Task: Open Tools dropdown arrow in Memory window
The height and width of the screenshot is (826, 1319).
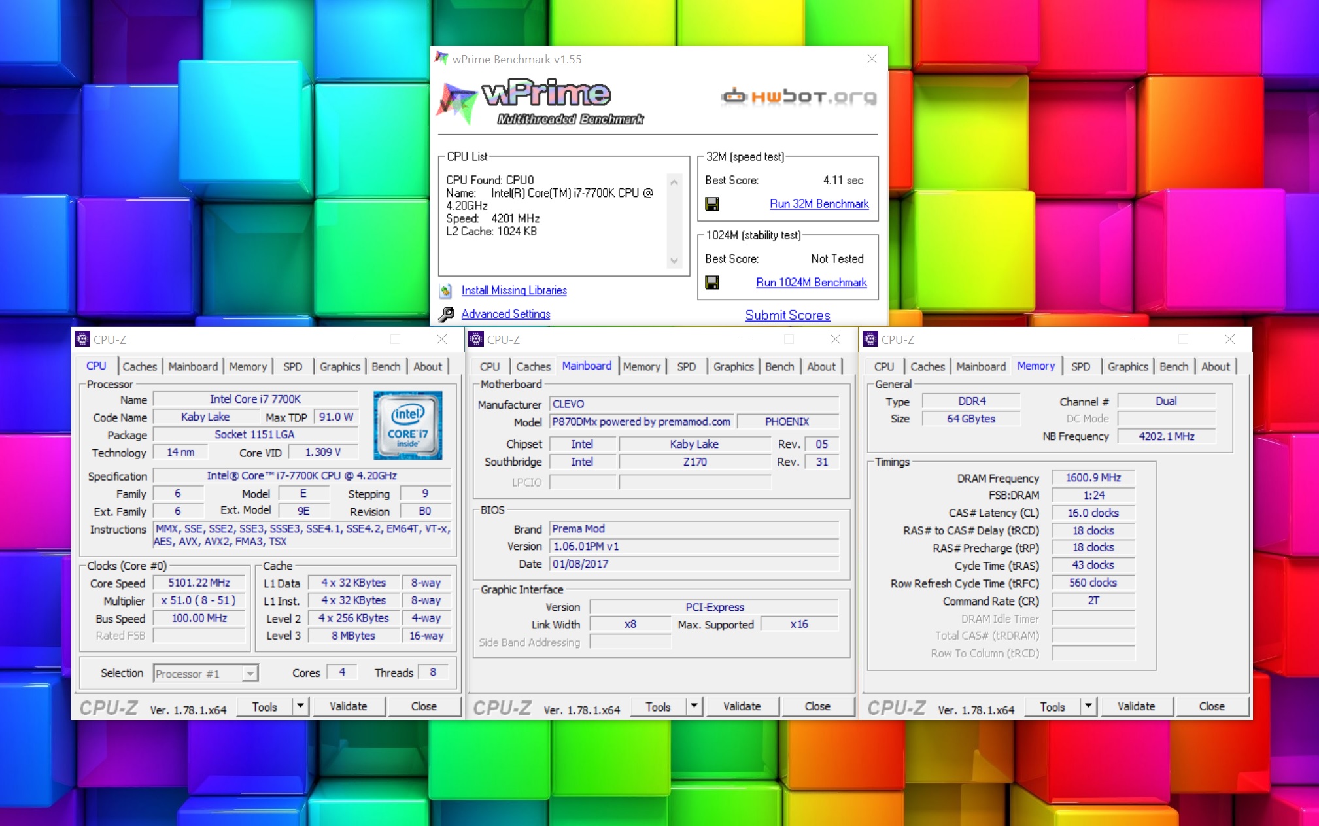Action: point(1088,706)
